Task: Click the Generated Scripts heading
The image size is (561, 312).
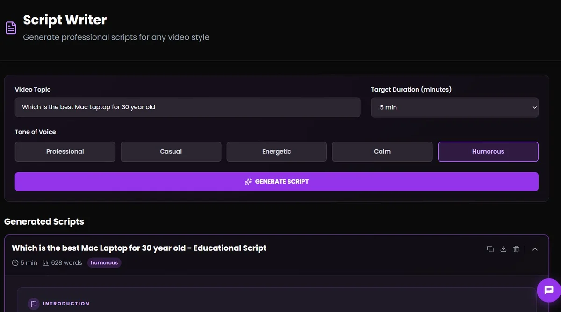Action: 44,221
